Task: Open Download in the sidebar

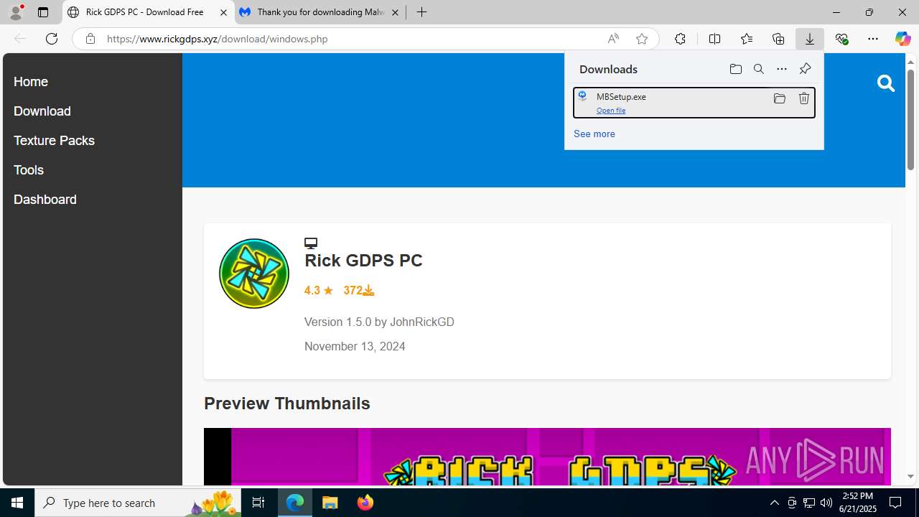Action: click(42, 111)
